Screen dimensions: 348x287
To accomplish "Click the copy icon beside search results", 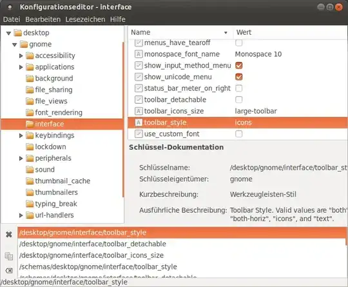I will (9, 256).
